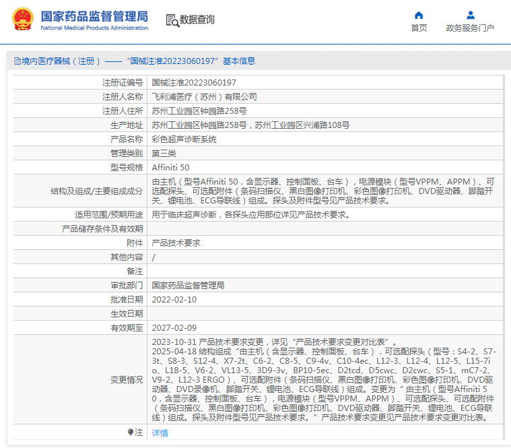Click the 生产地址 label
The height and width of the screenshot is (448, 511).
[127, 125]
